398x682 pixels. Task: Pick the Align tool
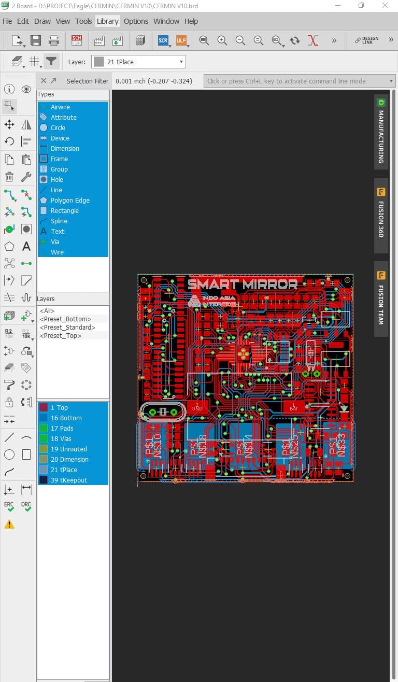[26, 141]
